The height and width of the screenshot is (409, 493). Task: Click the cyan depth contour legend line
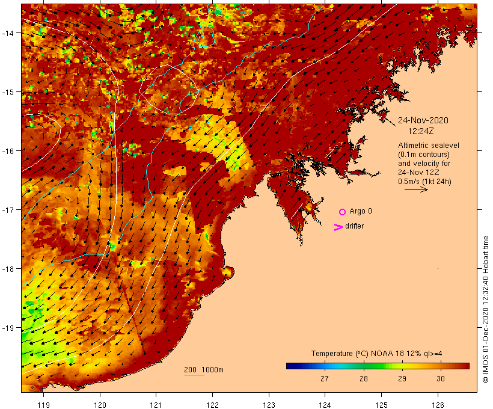click(x=194, y=375)
